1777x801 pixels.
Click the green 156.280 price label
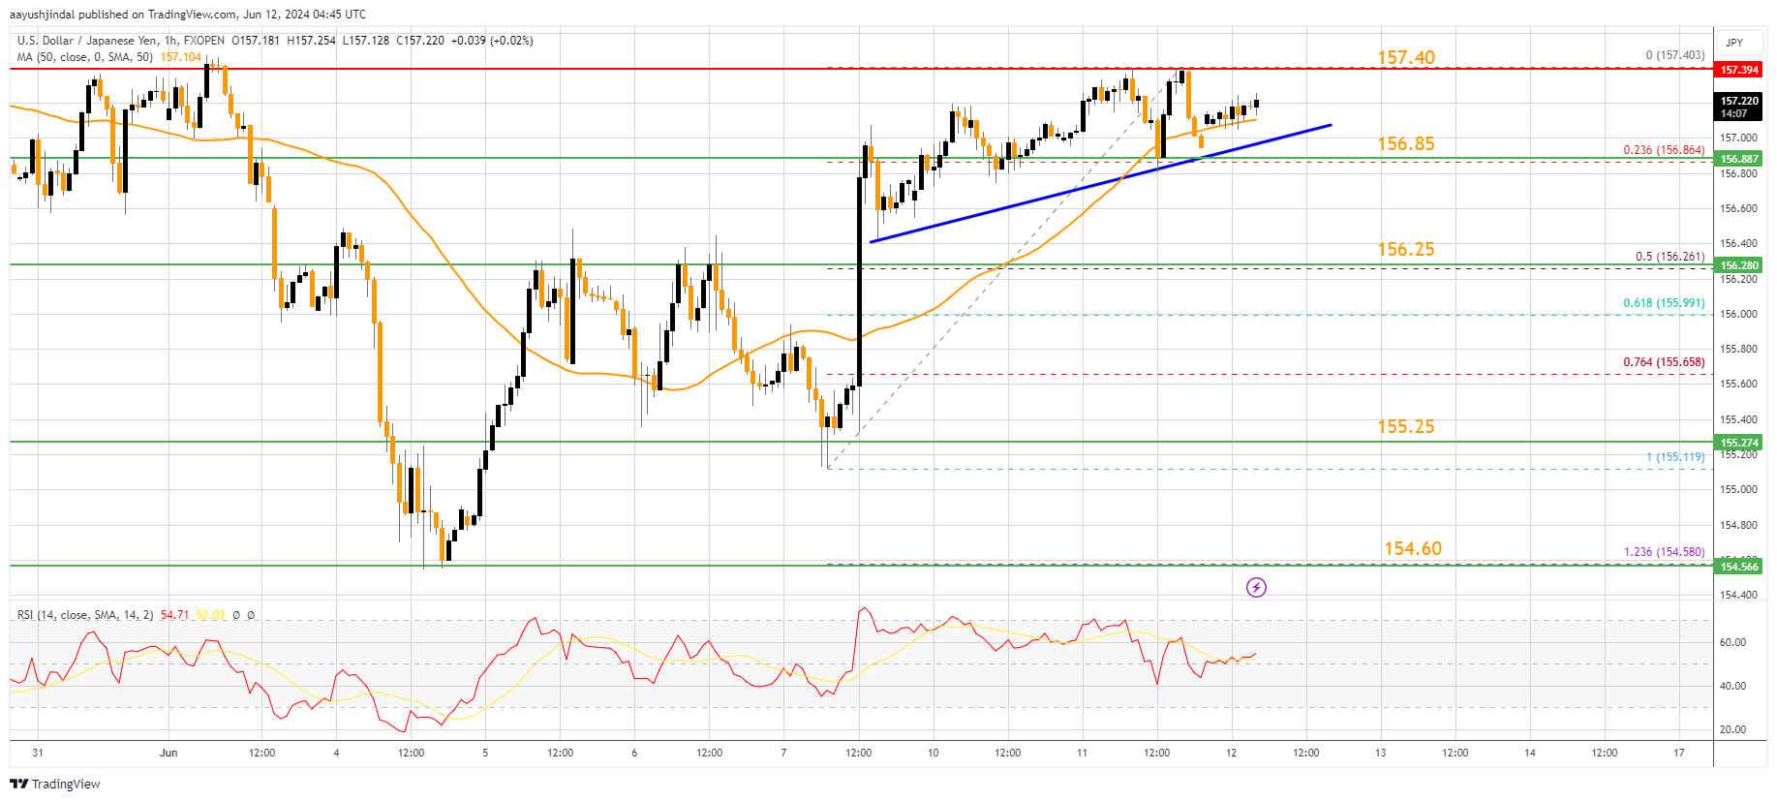coord(1739,265)
